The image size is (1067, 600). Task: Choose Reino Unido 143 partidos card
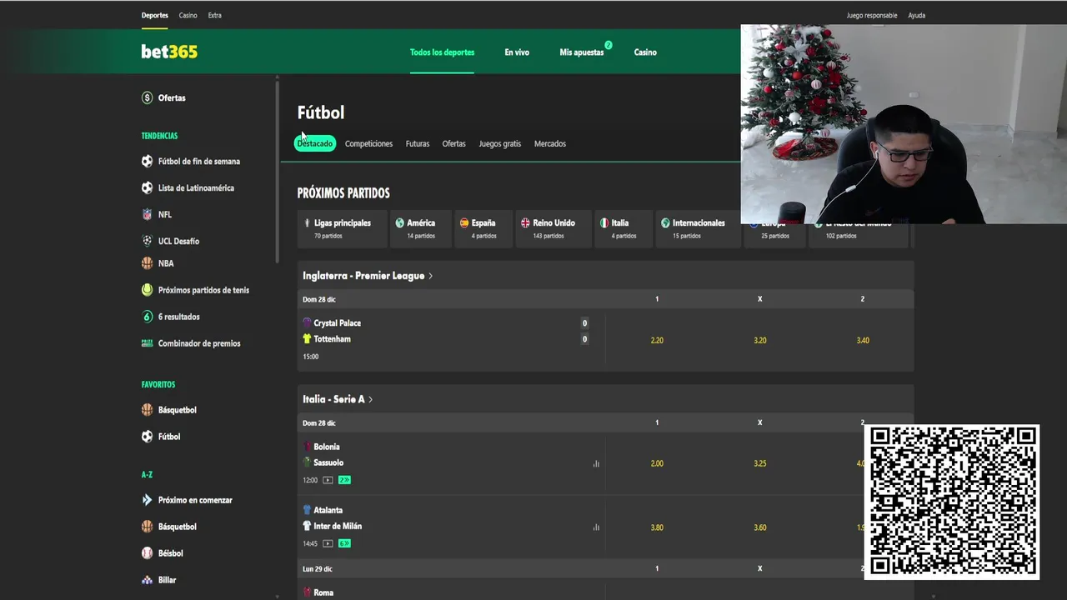click(x=554, y=228)
